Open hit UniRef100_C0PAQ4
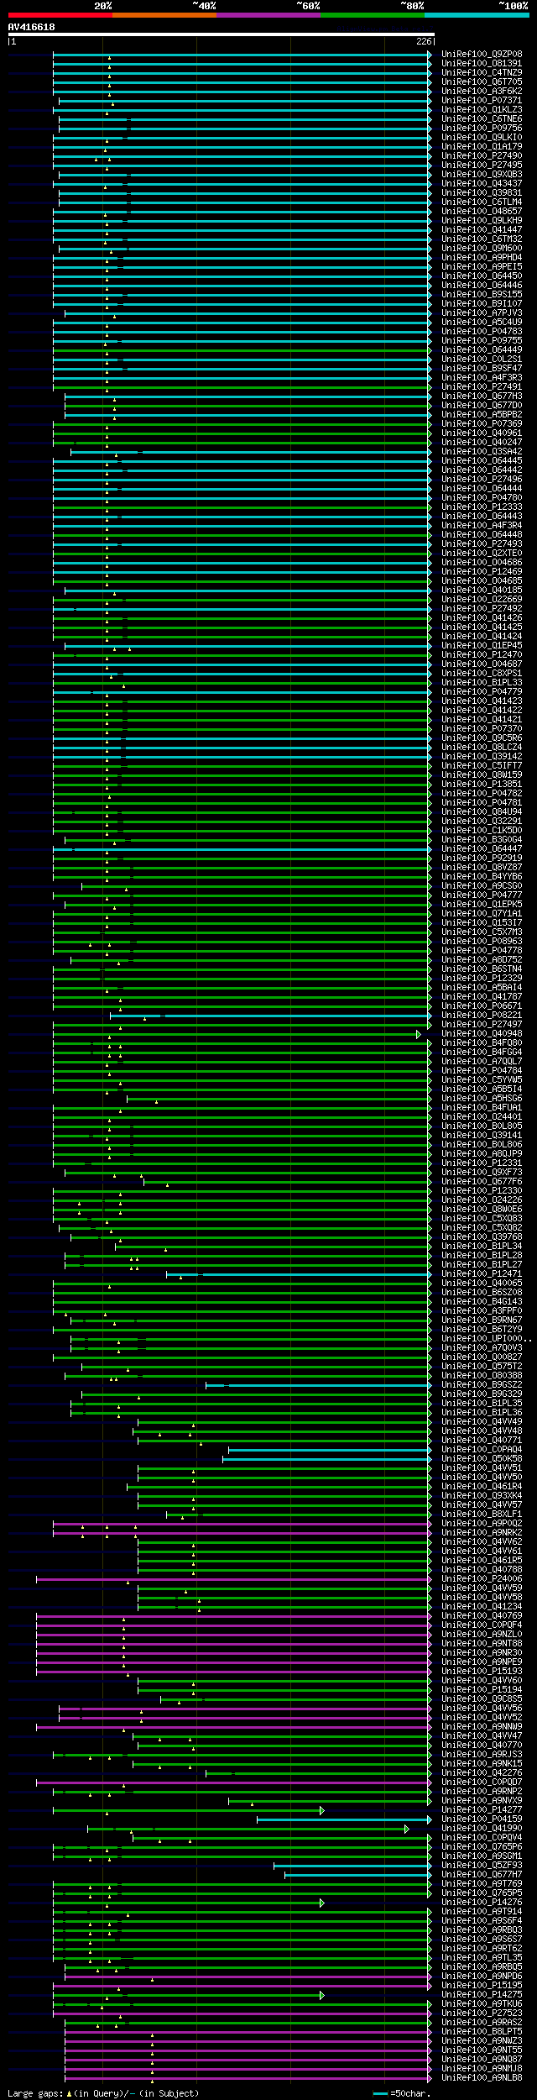537x2100 pixels. pyautogui.click(x=482, y=1449)
